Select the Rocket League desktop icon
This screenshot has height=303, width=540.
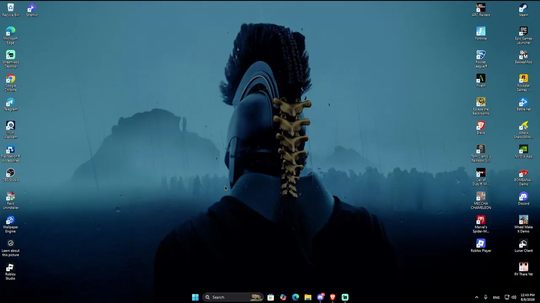pos(481,59)
